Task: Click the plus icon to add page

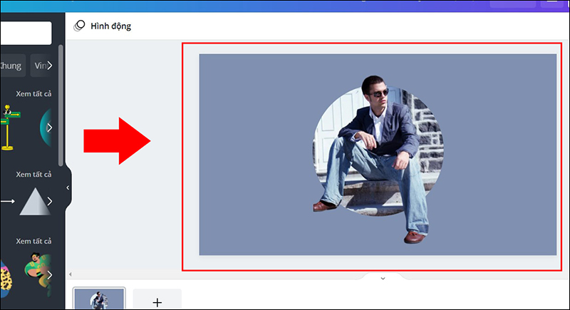Action: [x=157, y=302]
